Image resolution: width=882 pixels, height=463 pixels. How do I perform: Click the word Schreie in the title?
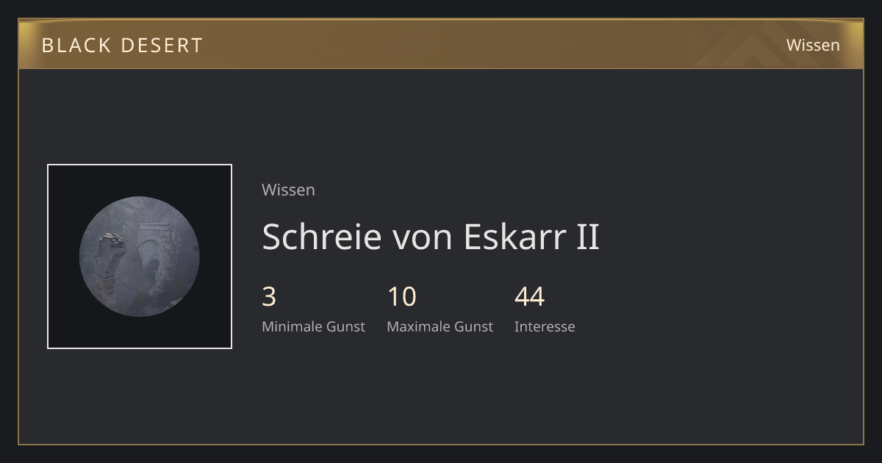pos(322,237)
